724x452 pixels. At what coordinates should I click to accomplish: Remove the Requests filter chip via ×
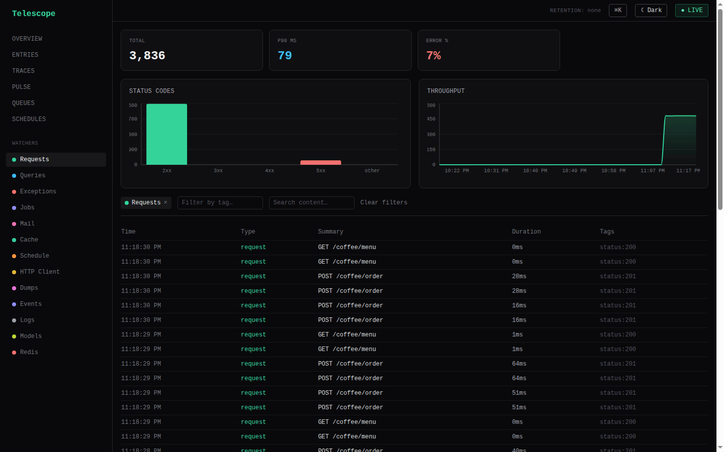[165, 202]
